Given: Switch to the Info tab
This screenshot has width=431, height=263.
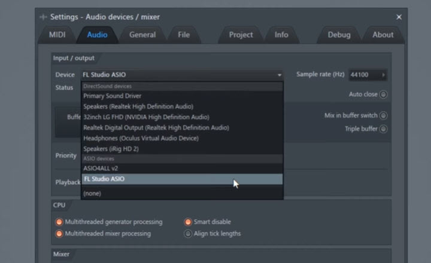Looking at the screenshot, I should point(281,35).
